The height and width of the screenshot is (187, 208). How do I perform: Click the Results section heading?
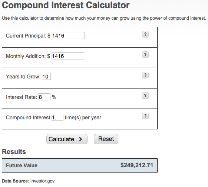(14, 152)
